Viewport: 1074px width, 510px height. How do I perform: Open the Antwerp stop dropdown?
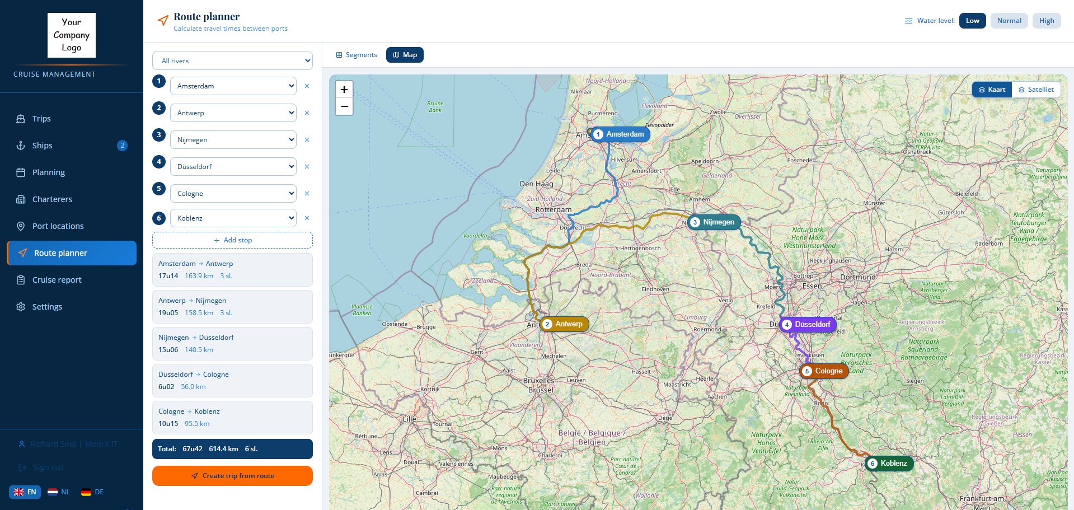pyautogui.click(x=233, y=113)
